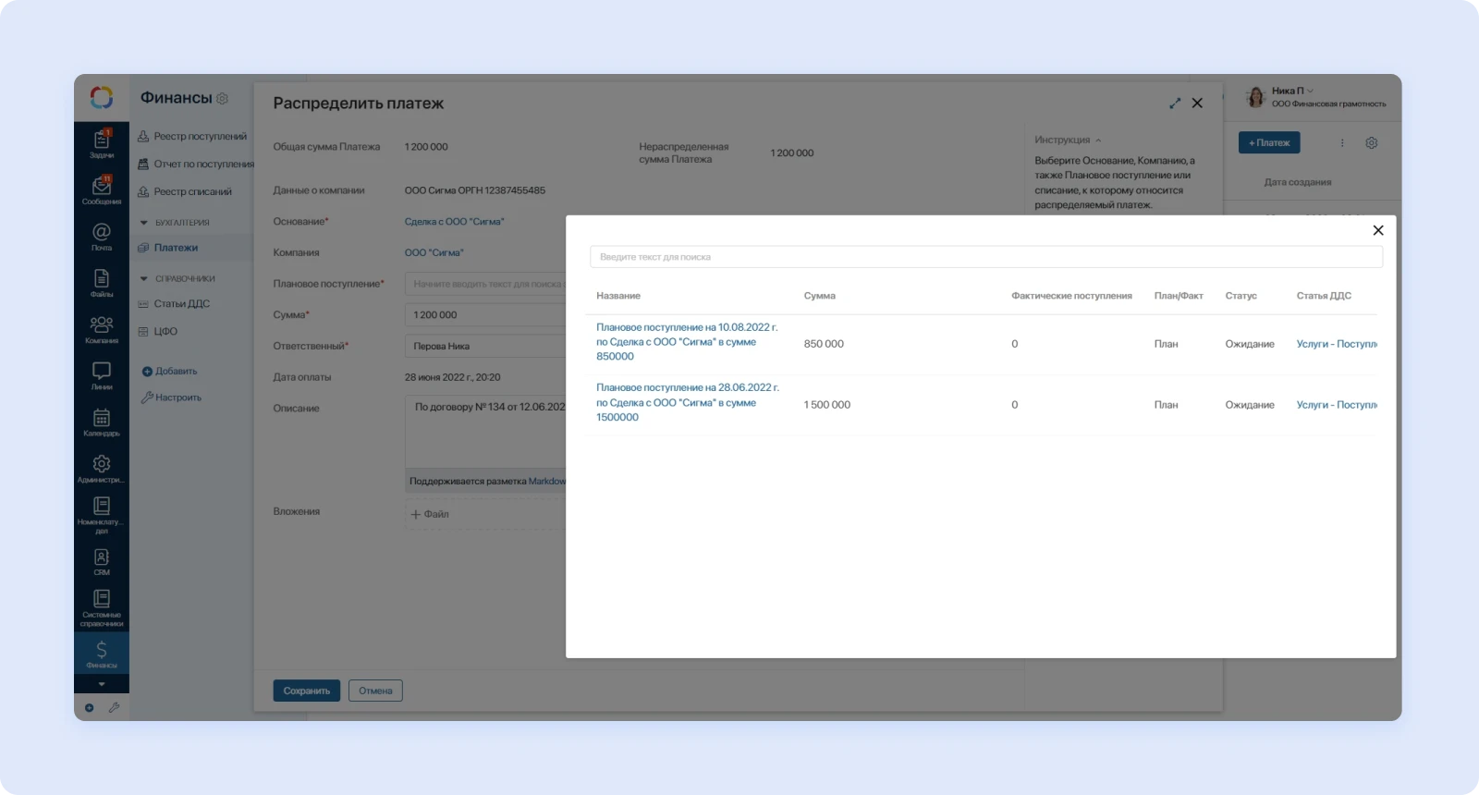The width and height of the screenshot is (1479, 795).
Task: Click the Финансы dollar icon
Action: point(102,653)
